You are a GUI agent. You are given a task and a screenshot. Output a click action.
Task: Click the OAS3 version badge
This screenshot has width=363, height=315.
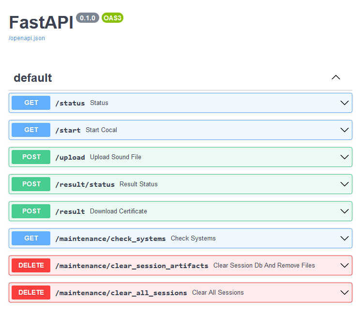click(112, 18)
